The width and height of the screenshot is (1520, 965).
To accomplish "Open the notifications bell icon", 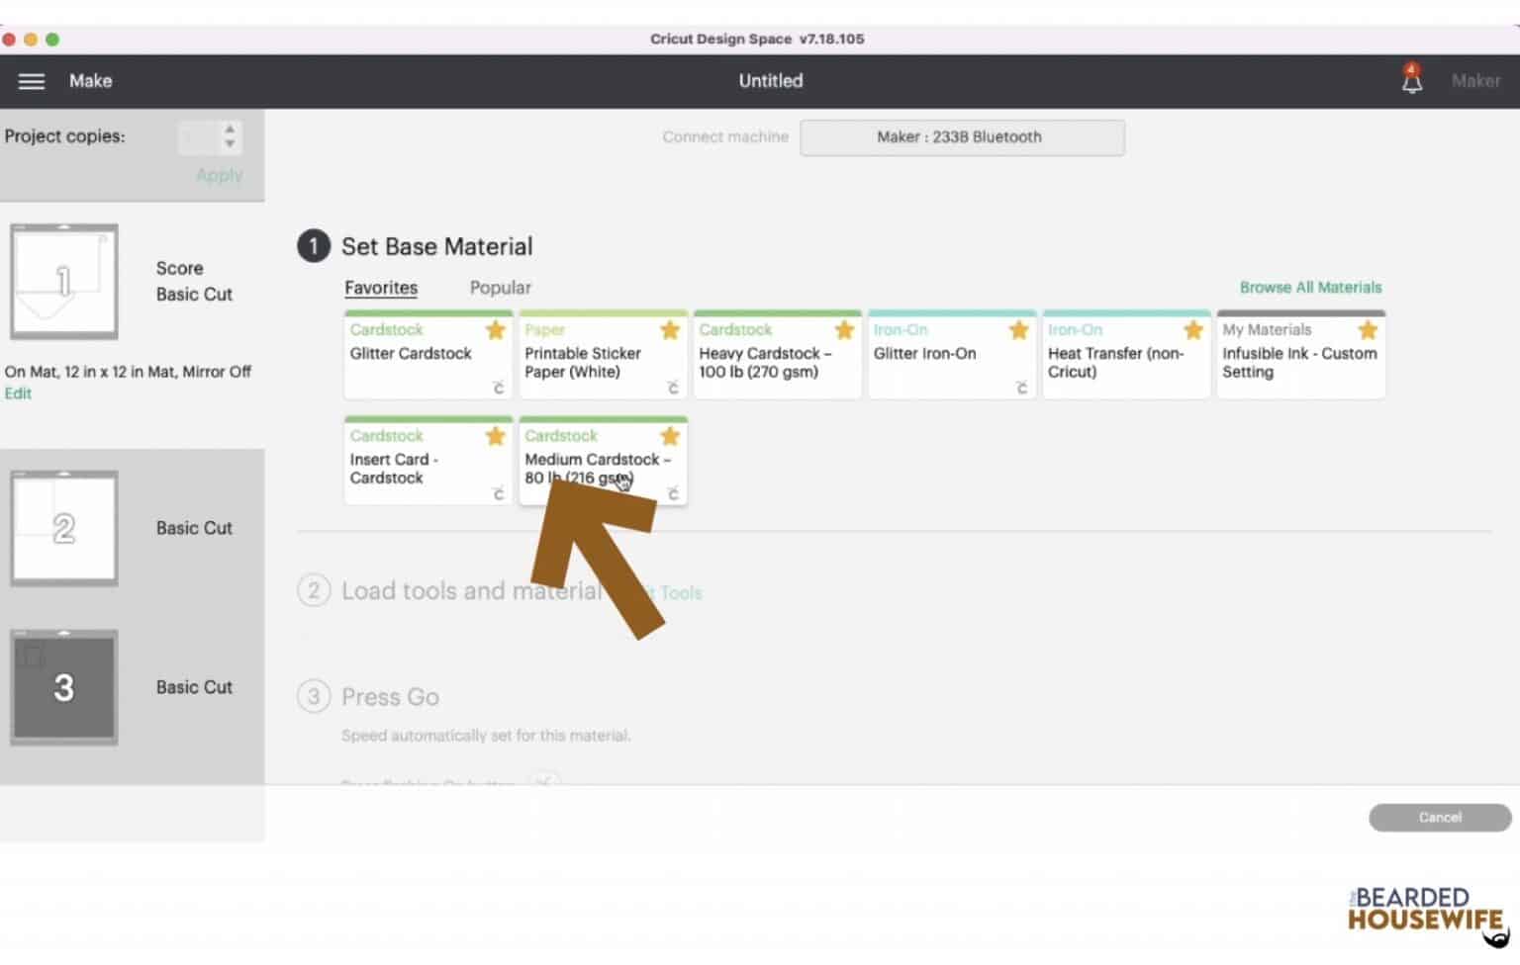I will [x=1412, y=79].
